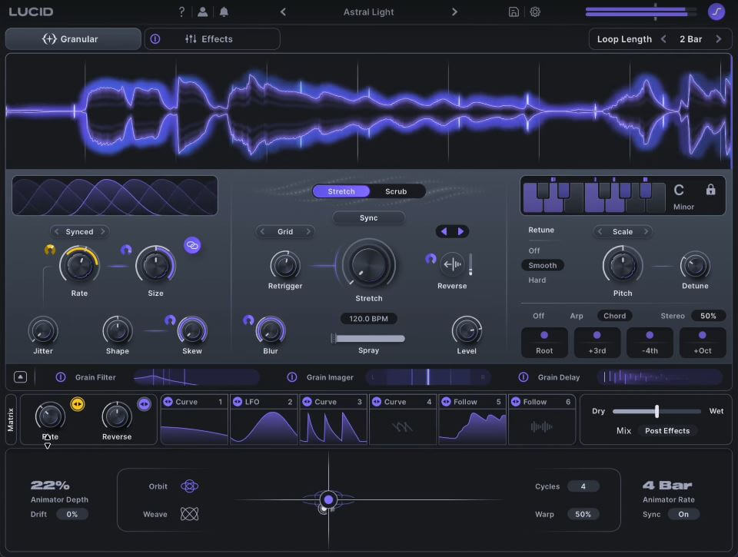Image resolution: width=738 pixels, height=557 pixels.
Task: Open the user account icon
Action: pos(202,12)
